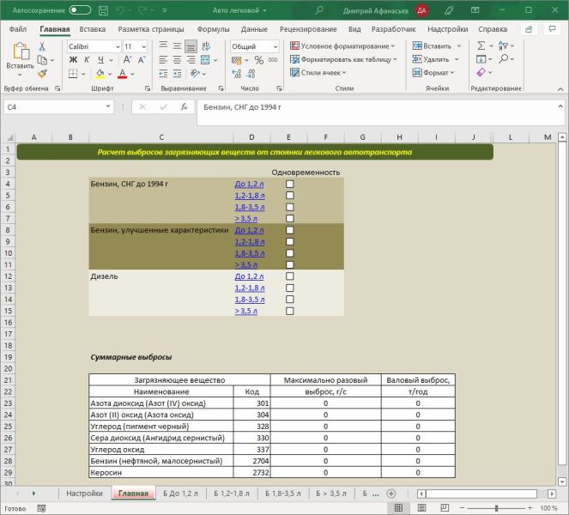Click the Save icon in title bar
Image resolution: width=569 pixels, height=515 pixels.
(104, 10)
